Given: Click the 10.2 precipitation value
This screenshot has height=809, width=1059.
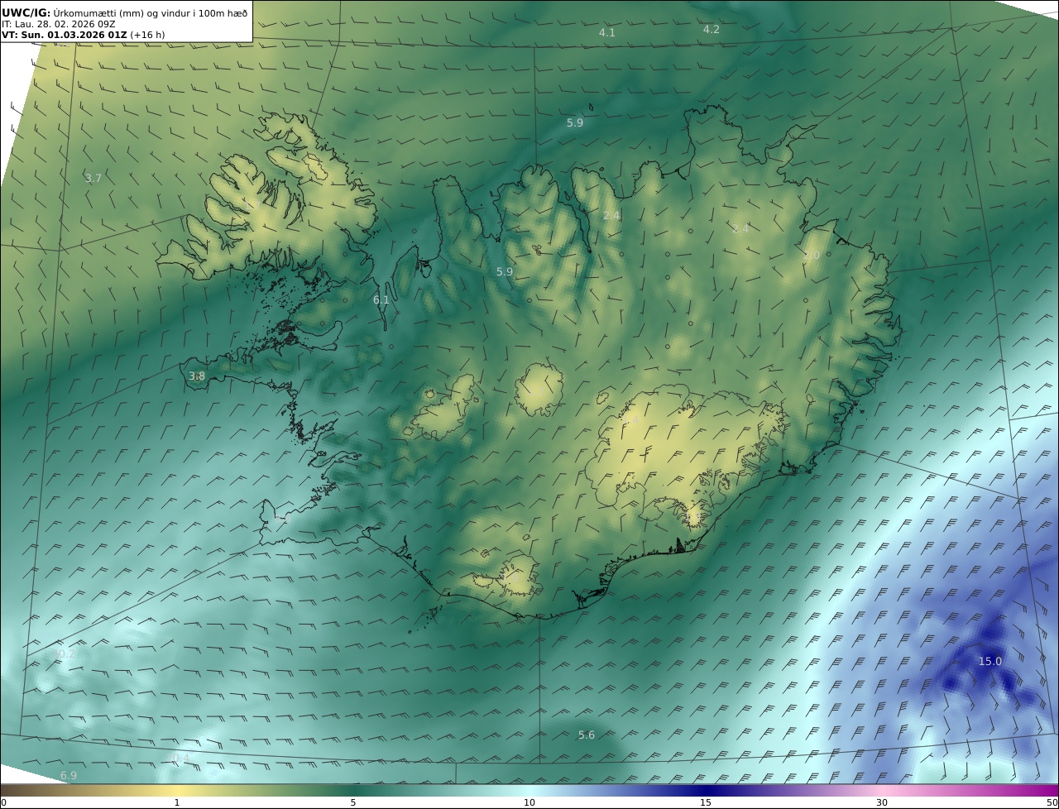Looking at the screenshot, I should [65, 653].
